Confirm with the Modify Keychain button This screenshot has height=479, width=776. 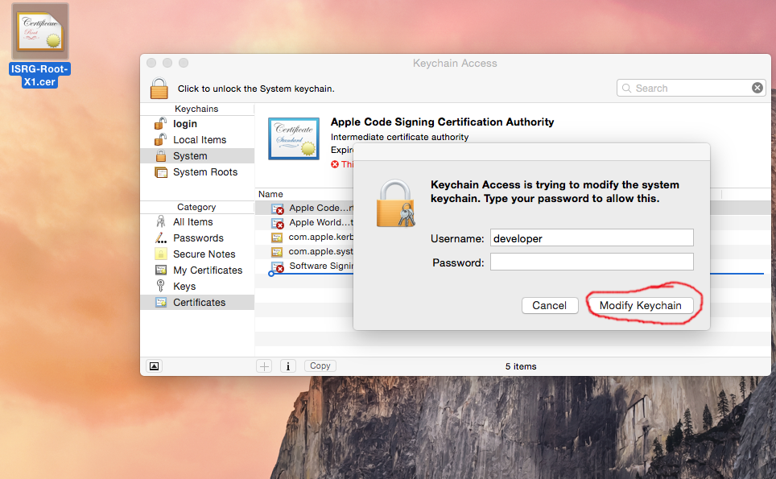click(641, 305)
